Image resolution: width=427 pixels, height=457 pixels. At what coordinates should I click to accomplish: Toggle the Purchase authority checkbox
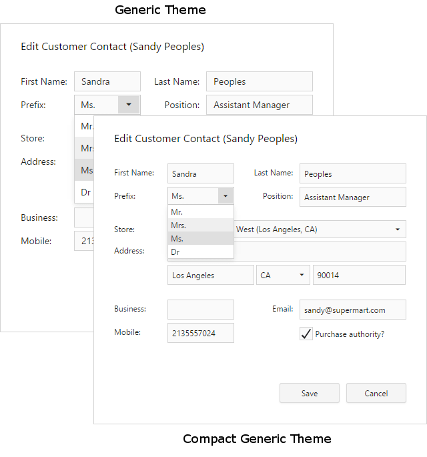point(306,334)
